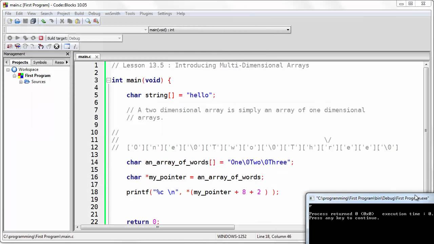This screenshot has width=434, height=244.
Task: Open the Search menu
Action: [x=46, y=14]
